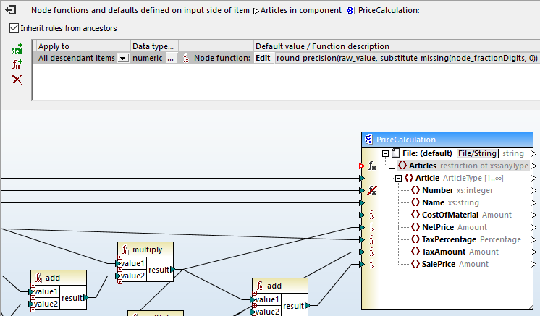
Task: Open the All descendant items dropdown
Action: [122, 58]
